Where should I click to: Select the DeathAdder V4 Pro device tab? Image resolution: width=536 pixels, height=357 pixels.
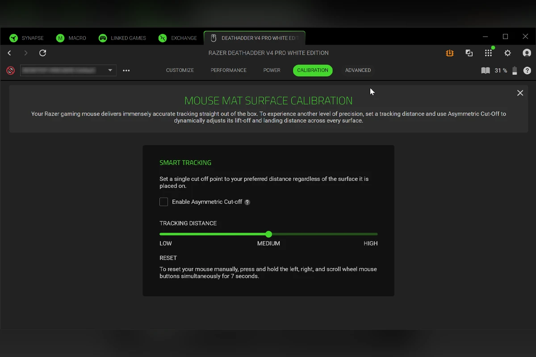click(x=255, y=38)
